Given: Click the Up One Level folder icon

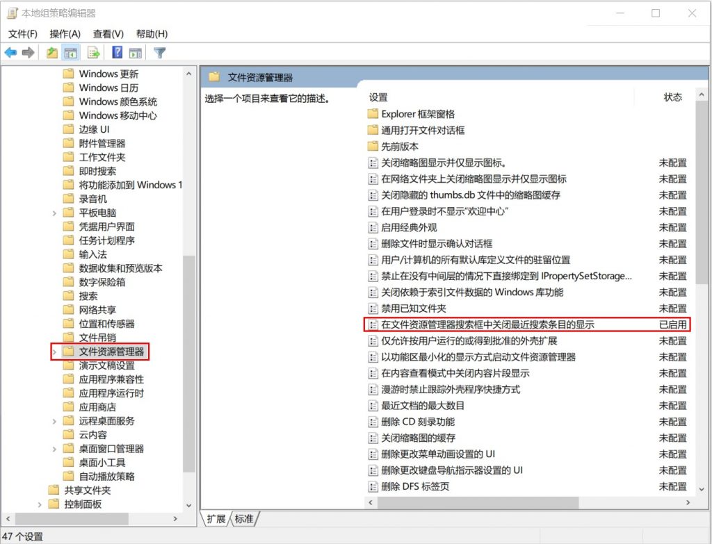Looking at the screenshot, I should pos(51,53).
